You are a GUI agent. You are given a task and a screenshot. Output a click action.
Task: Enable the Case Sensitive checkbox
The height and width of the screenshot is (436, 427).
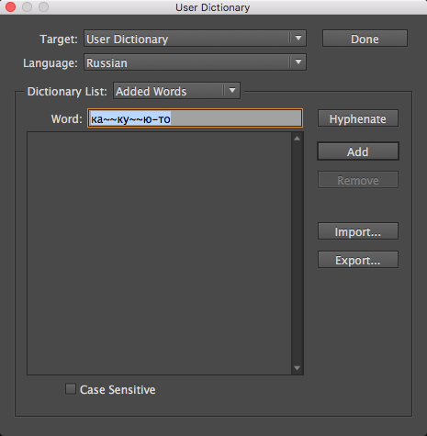click(71, 389)
